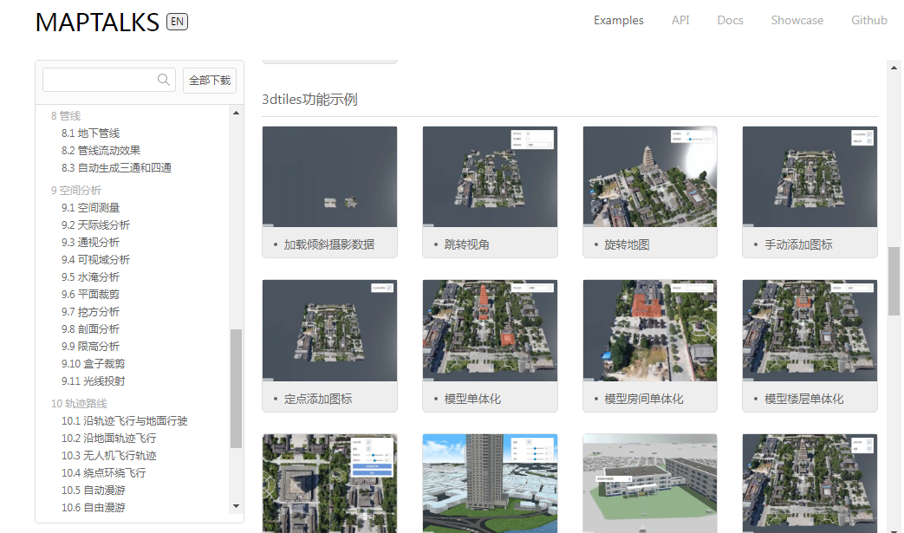Open 9.7 挖方分析 example

(90, 312)
